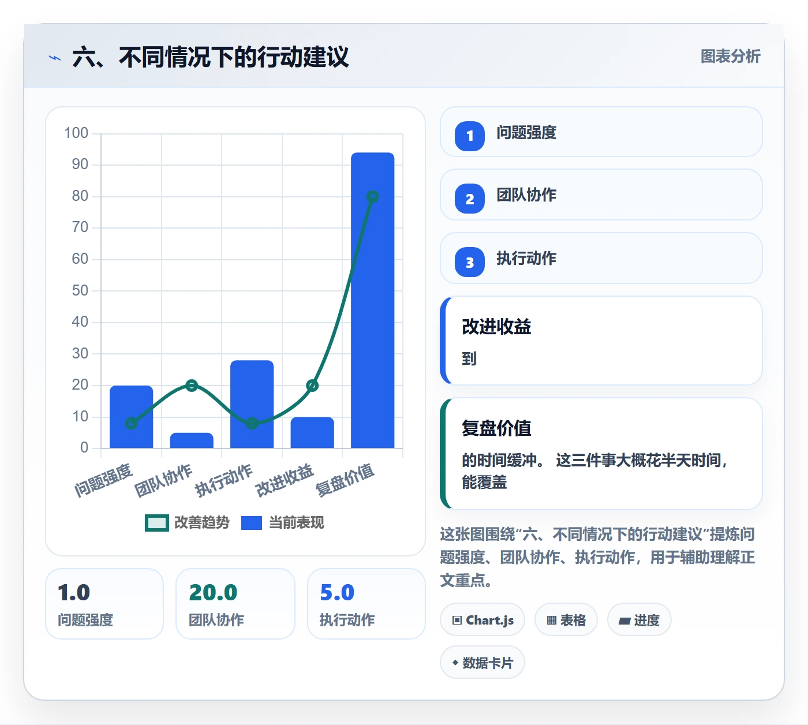
Task: Open the 执行动作 list item
Action: (x=601, y=258)
